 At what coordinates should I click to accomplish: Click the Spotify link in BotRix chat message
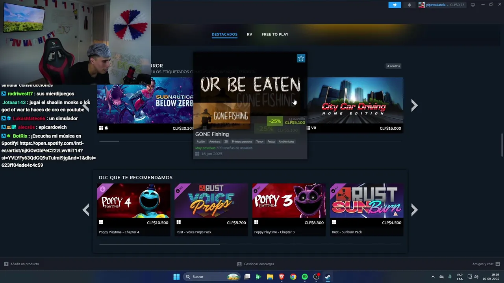coord(48,154)
